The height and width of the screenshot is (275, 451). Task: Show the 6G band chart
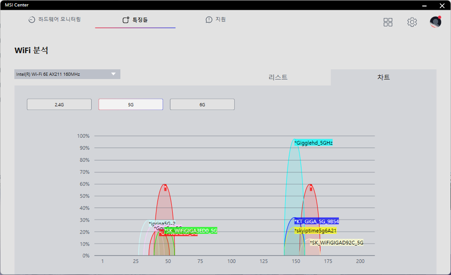tap(202, 104)
